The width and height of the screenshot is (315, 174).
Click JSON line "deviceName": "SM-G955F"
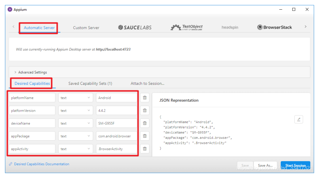(187, 132)
